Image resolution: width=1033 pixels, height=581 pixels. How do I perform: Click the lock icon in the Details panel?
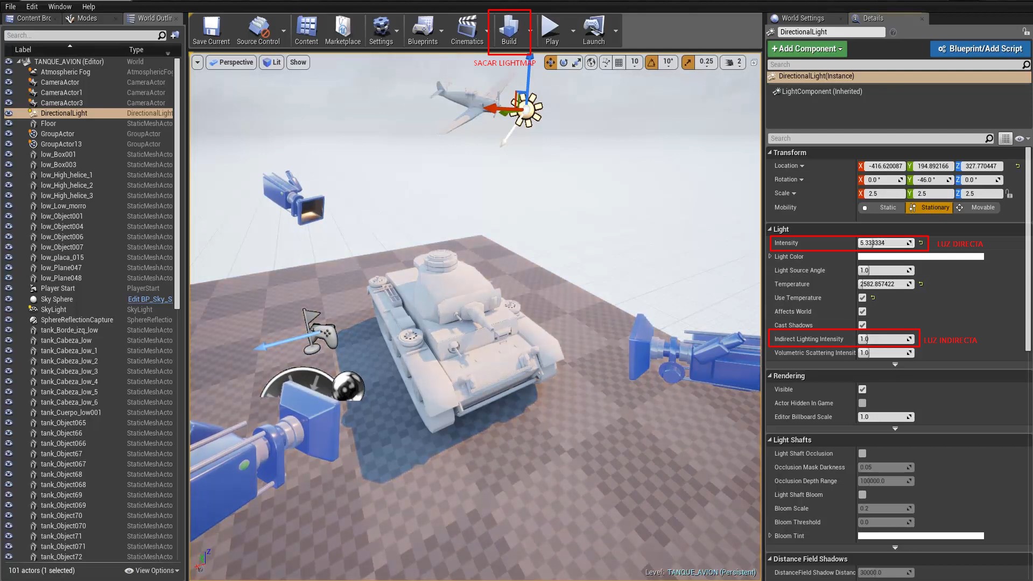[x=1026, y=32]
